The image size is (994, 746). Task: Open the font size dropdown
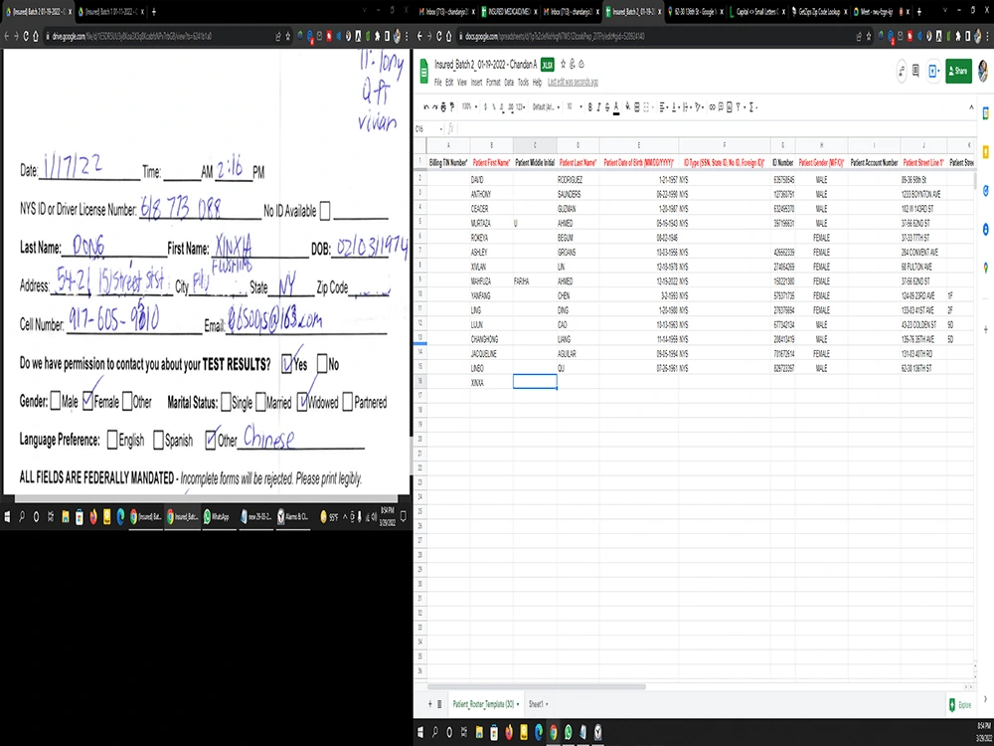coord(574,107)
